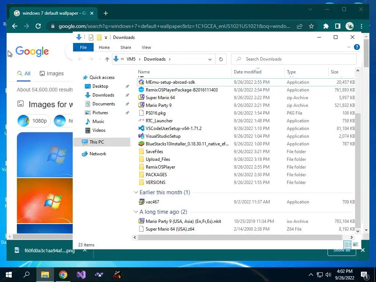
Task: Select the VSCodeUserSetup-x64-1.71.2 icon
Action: pos(141,128)
